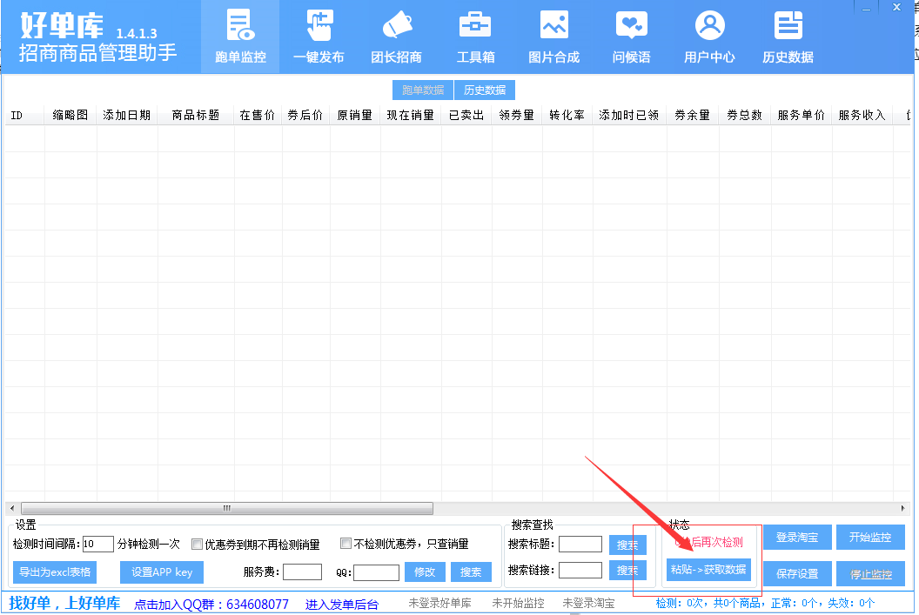Click the 保存设置 button
919x615 pixels.
[797, 573]
